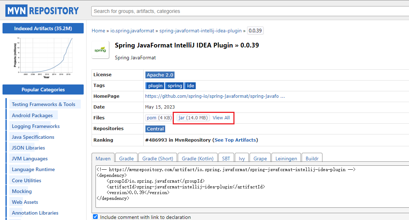Open Logging Frameworks category
Image resolution: width=409 pixels, height=220 pixels.
[36, 126]
